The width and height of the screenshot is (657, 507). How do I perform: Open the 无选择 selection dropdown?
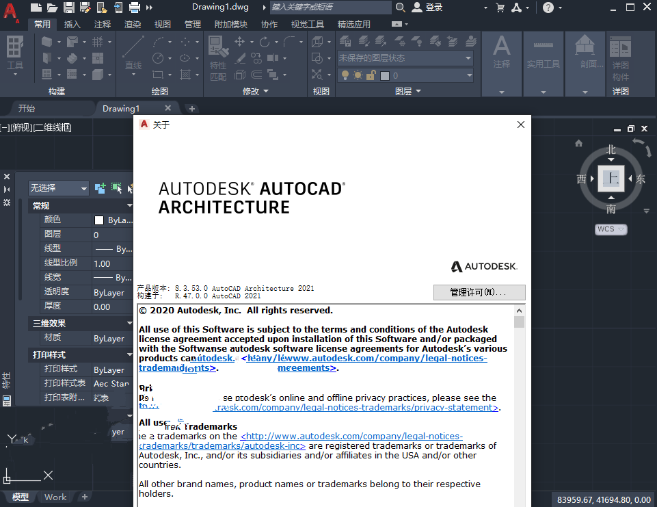pos(59,188)
